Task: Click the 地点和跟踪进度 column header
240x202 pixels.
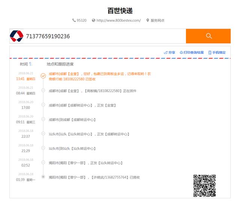Action: coord(60,64)
